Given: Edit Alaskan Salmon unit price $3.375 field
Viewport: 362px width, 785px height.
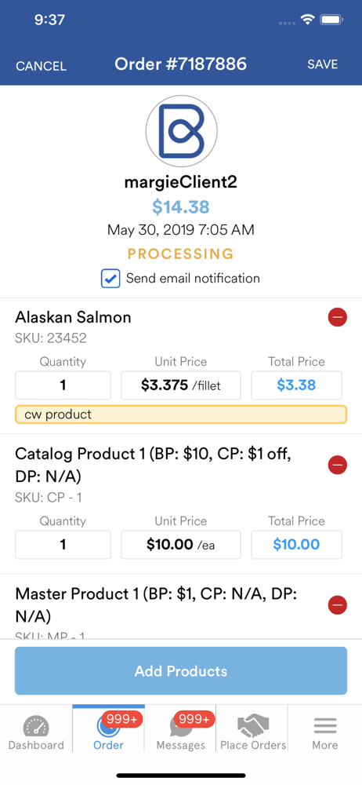Looking at the screenshot, I should [x=181, y=385].
